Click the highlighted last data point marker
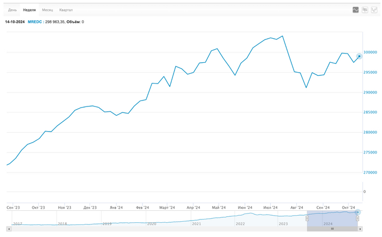 coord(359,56)
